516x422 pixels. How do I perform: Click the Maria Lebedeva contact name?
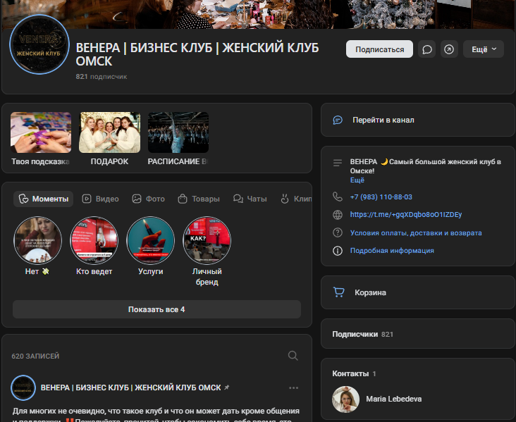pyautogui.click(x=394, y=399)
